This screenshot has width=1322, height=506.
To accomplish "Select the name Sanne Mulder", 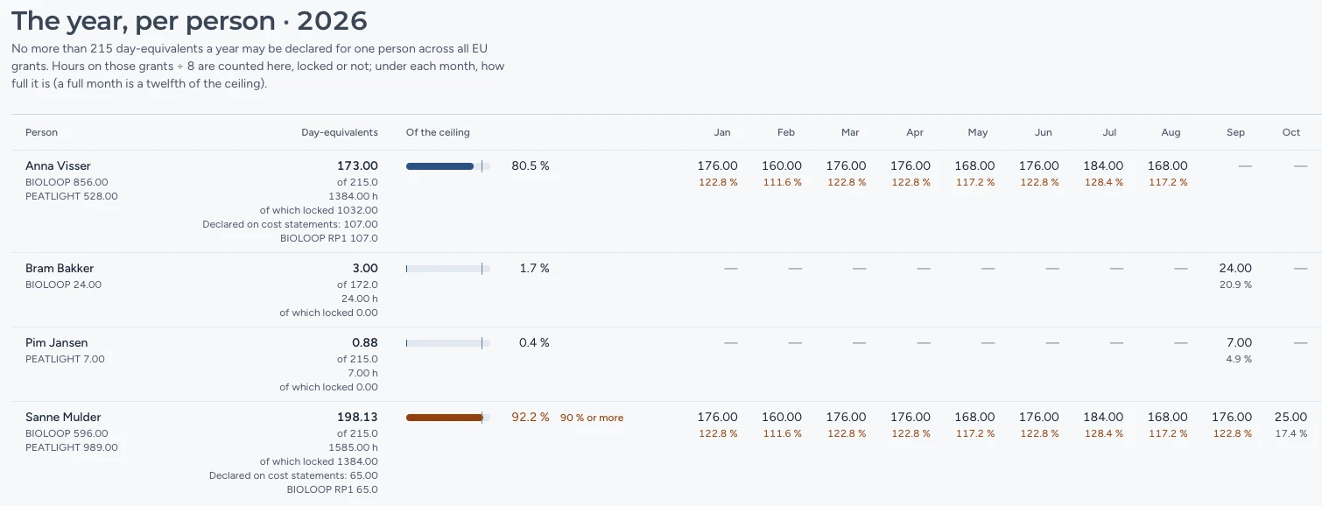I will pyautogui.click(x=63, y=417).
